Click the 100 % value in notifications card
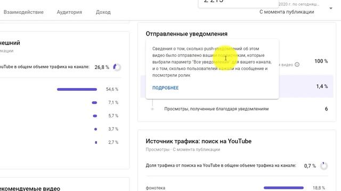Screen dimensions: 341x191 tap(321, 62)
